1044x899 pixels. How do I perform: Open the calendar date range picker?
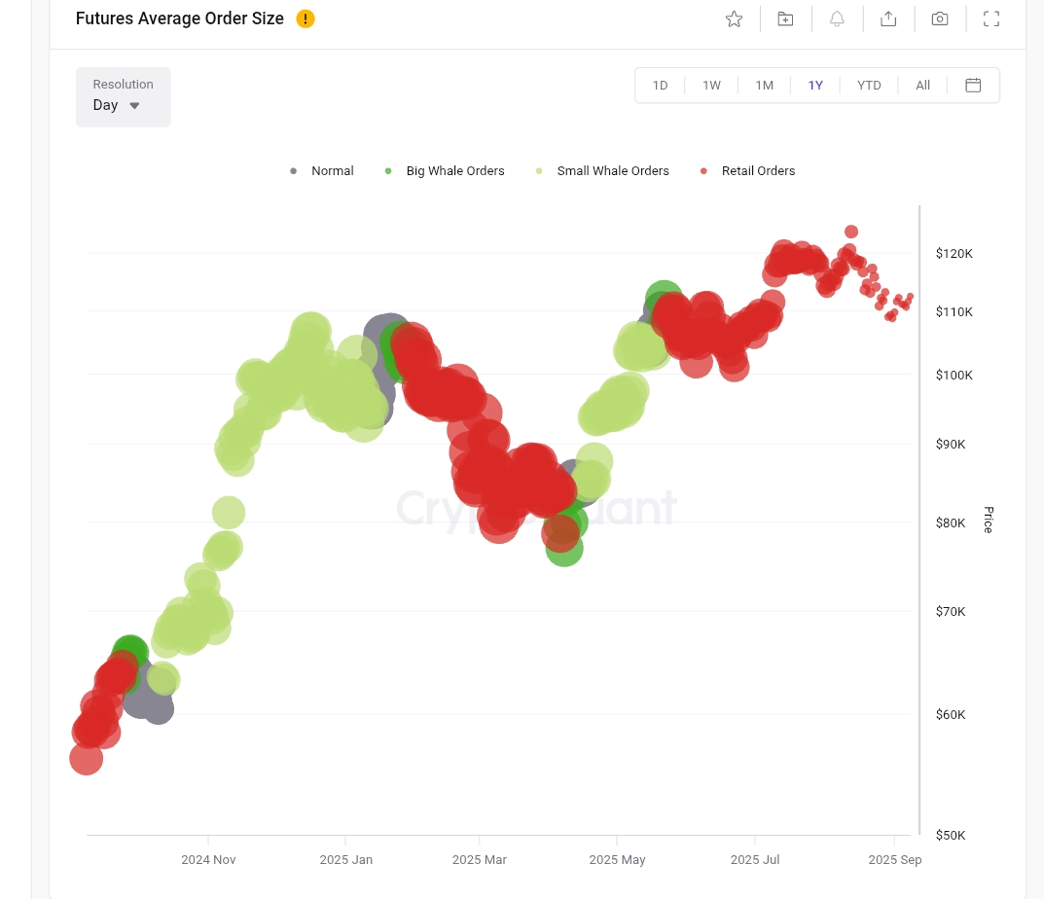973,85
